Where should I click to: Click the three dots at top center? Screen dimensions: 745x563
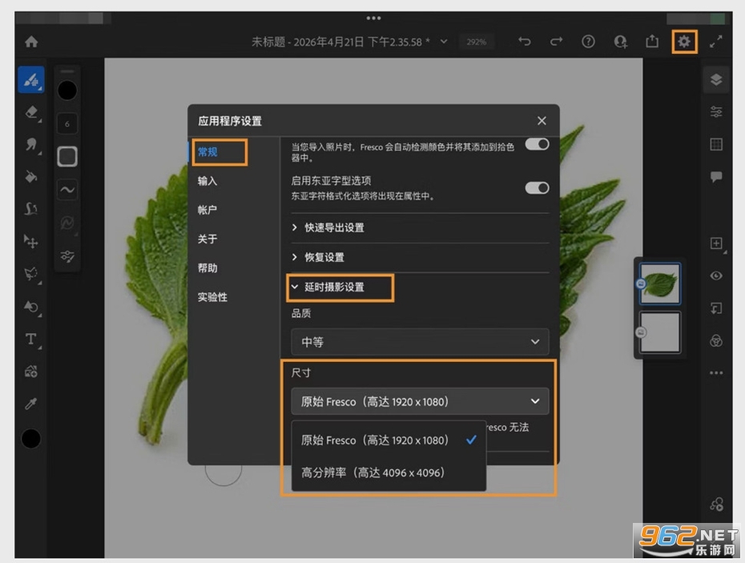[373, 18]
